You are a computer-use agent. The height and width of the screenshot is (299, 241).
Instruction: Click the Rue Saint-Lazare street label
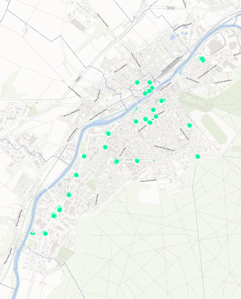[x=184, y=133]
